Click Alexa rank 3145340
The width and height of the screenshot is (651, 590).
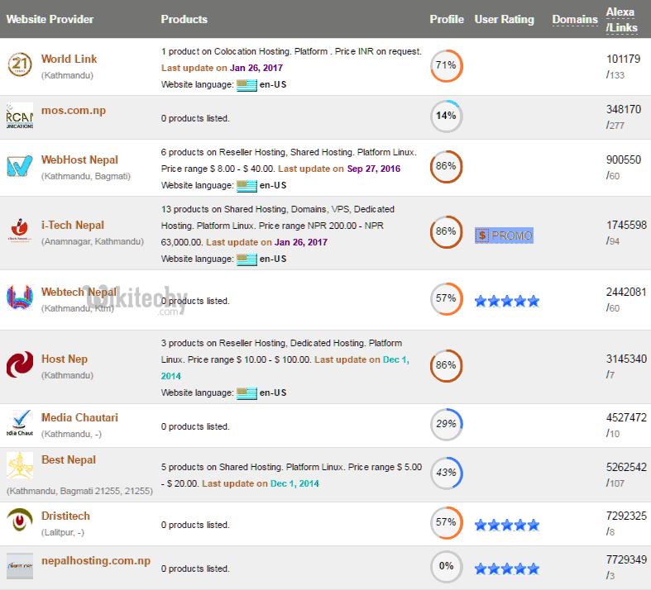click(626, 359)
